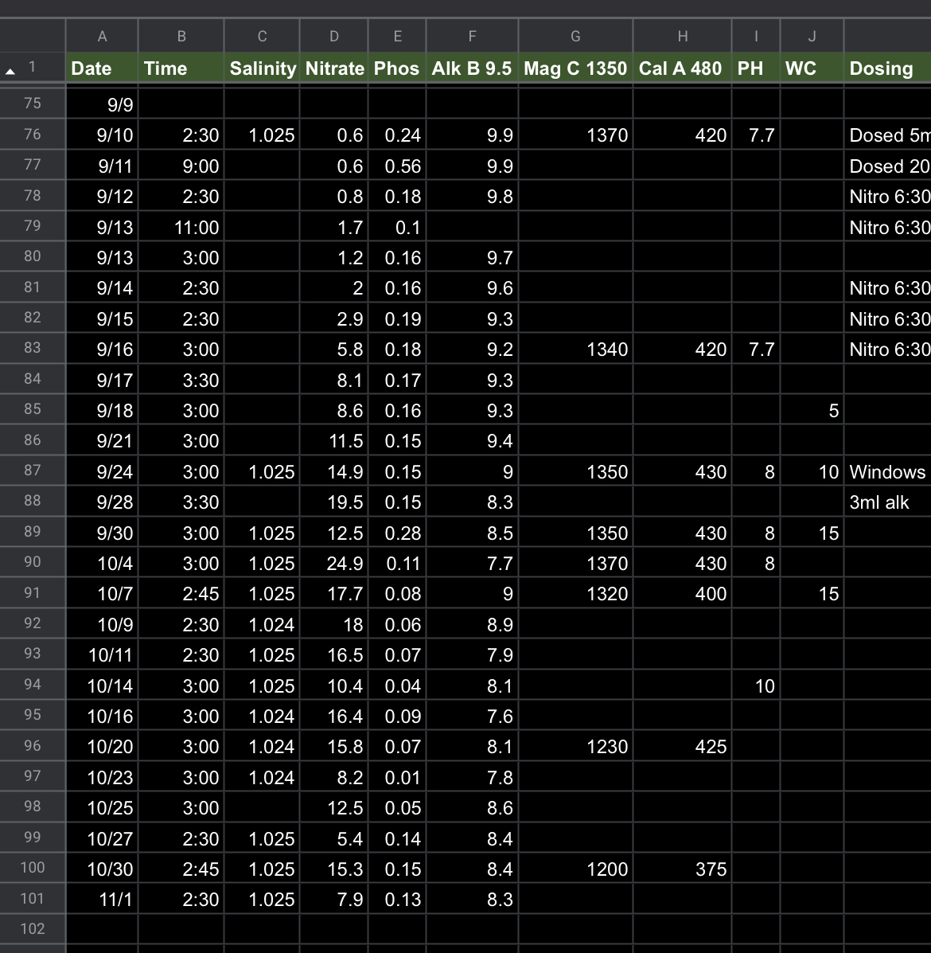This screenshot has width=931, height=953.
Task: Select the magnesium value "1320"
Action: click(x=576, y=594)
